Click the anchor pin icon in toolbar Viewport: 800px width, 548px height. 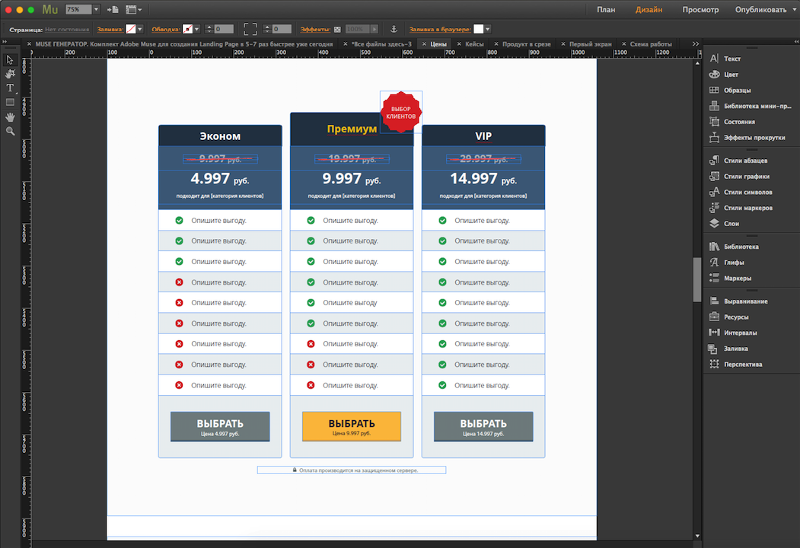394,29
